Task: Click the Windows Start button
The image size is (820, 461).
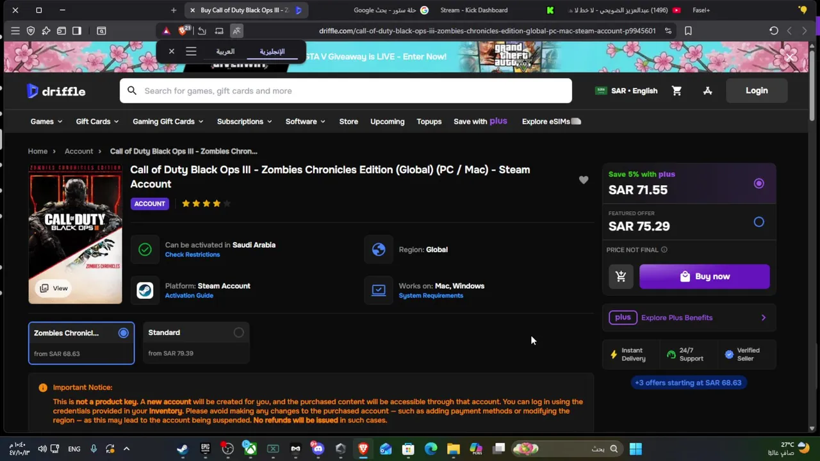Action: [635, 449]
